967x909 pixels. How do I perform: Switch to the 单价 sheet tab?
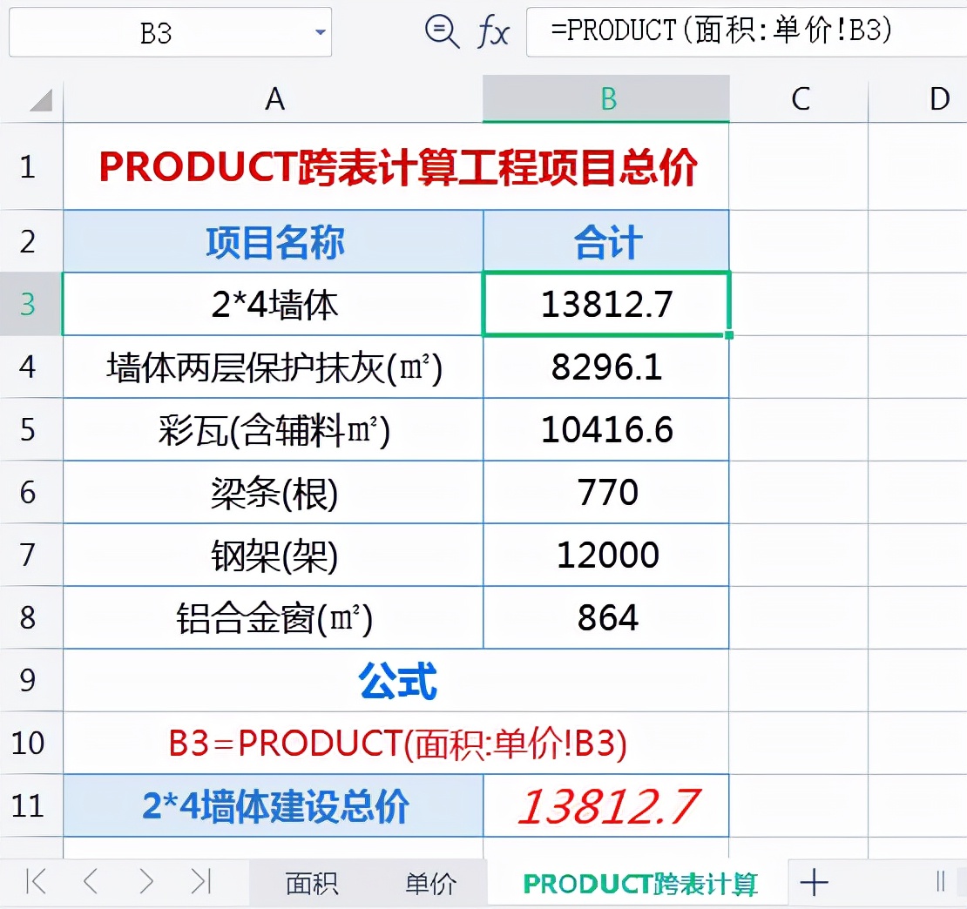click(x=430, y=883)
